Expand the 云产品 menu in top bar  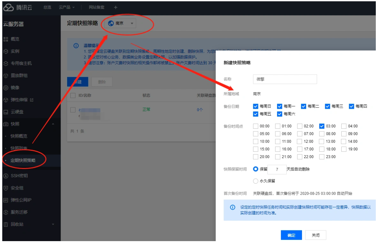pyautogui.click(x=67, y=7)
